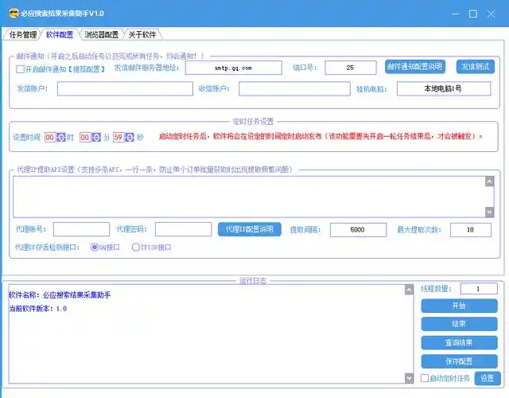Open the 浏览器配置 tab

tap(101, 34)
